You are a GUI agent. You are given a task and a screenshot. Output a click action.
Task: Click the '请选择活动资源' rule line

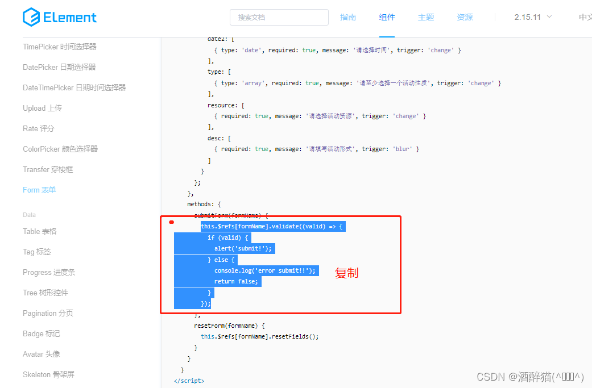pyautogui.click(x=320, y=116)
